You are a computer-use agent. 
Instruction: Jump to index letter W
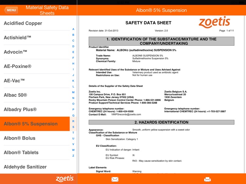point(73,150)
